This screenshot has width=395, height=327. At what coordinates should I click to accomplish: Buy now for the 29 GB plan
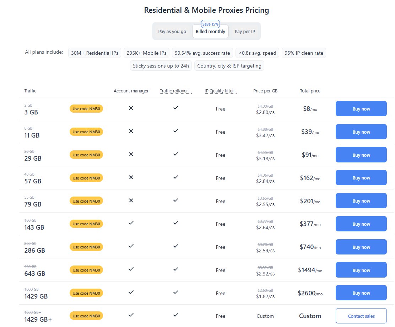coord(361,155)
